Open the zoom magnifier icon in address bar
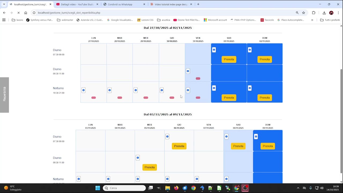343x193 pixels. point(297,13)
